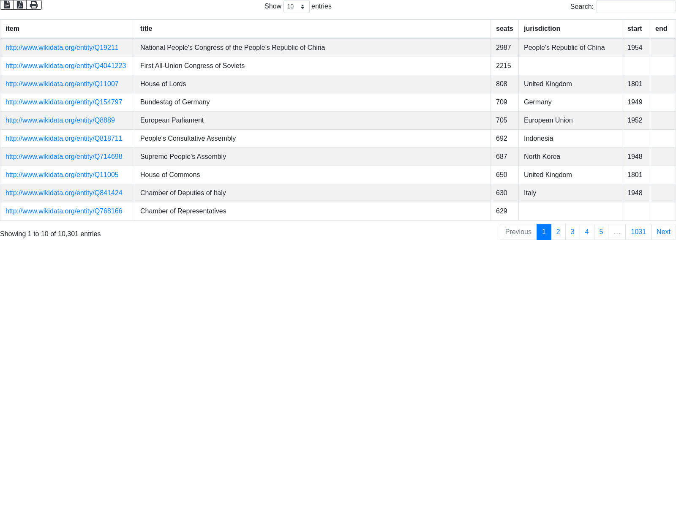The width and height of the screenshot is (676, 507).
Task: Open House of Lords Q11007 link
Action: 62,84
